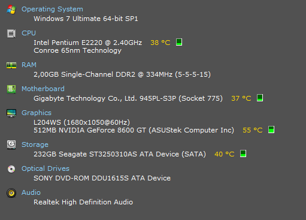
Task: Click the Audio speaker icon
Action: [x=11, y=193]
